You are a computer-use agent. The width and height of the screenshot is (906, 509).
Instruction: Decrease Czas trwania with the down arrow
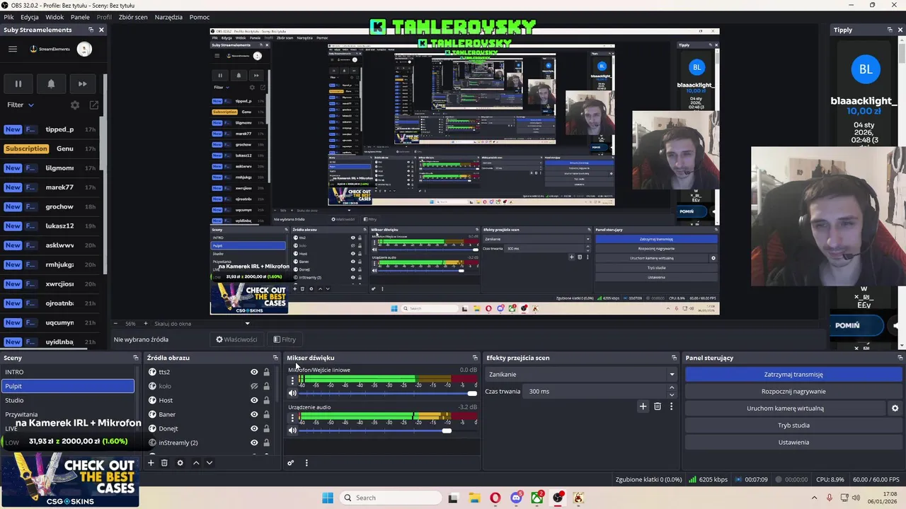pos(672,394)
